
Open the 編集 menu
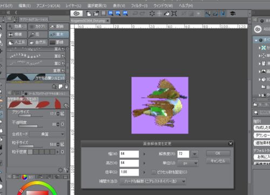point(25,5)
